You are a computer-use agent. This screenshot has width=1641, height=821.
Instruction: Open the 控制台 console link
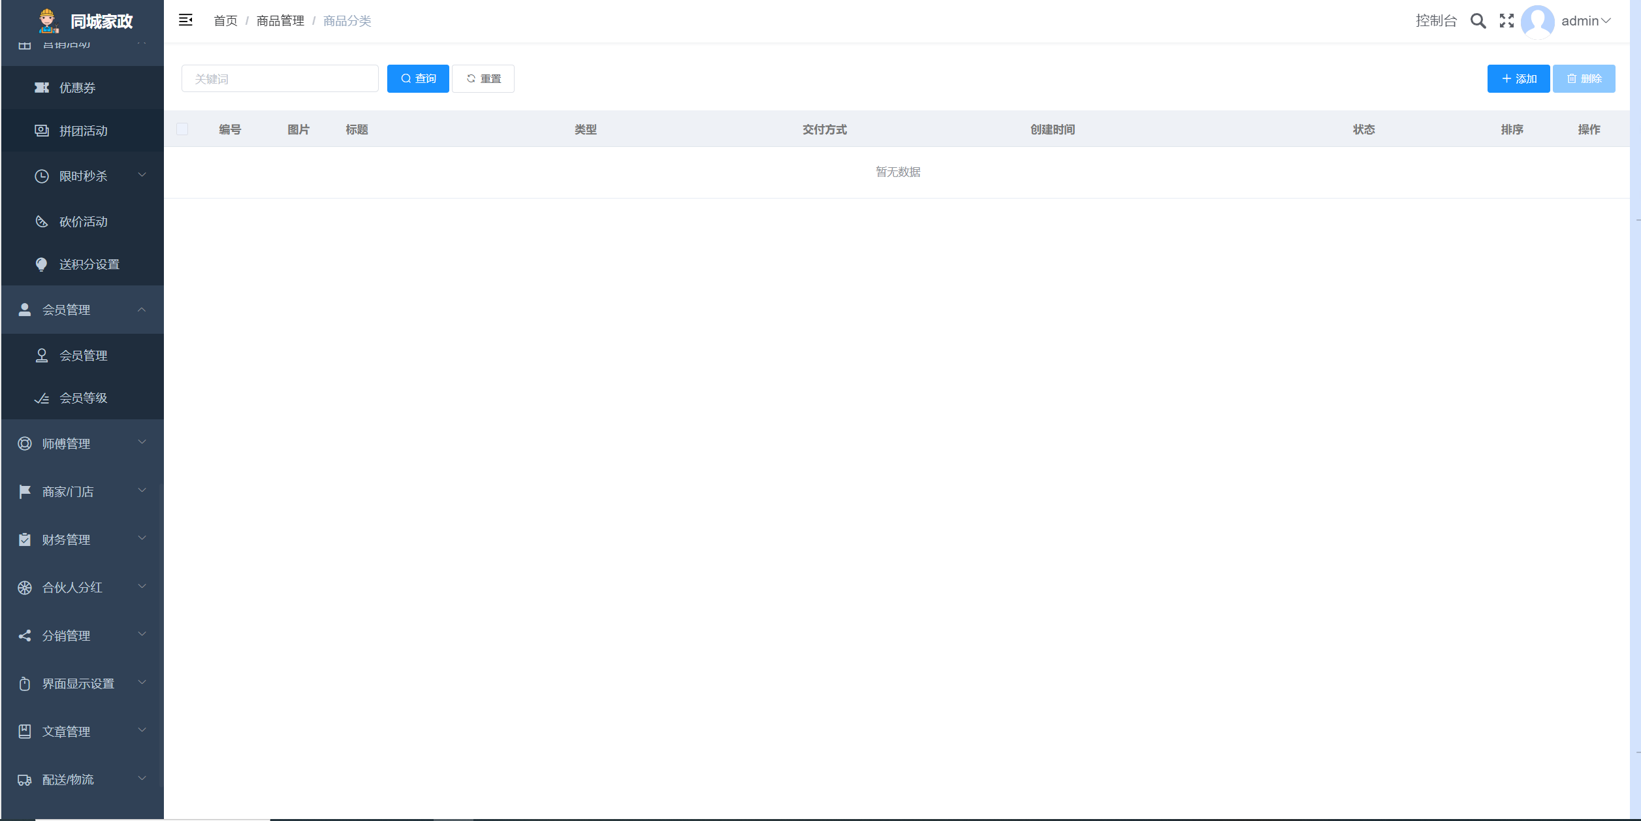[1435, 21]
